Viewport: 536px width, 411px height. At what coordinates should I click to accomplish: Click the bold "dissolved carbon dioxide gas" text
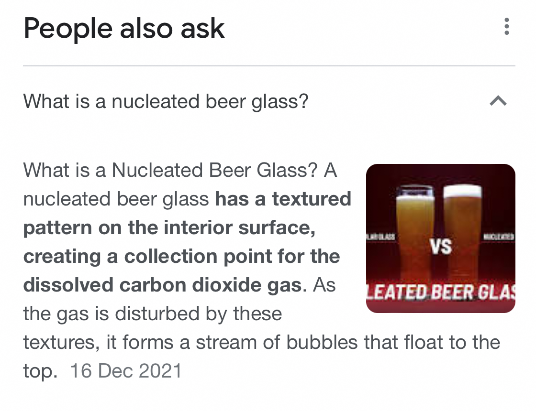[x=162, y=285]
